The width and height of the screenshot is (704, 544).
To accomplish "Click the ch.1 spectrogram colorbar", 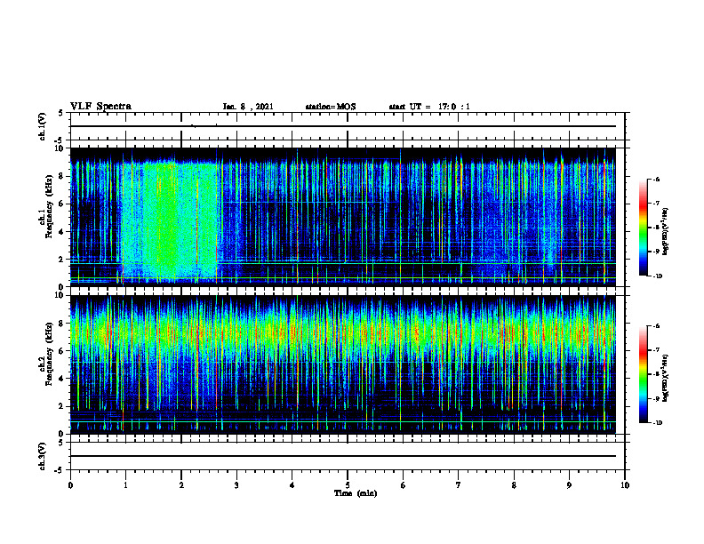I will (643, 228).
